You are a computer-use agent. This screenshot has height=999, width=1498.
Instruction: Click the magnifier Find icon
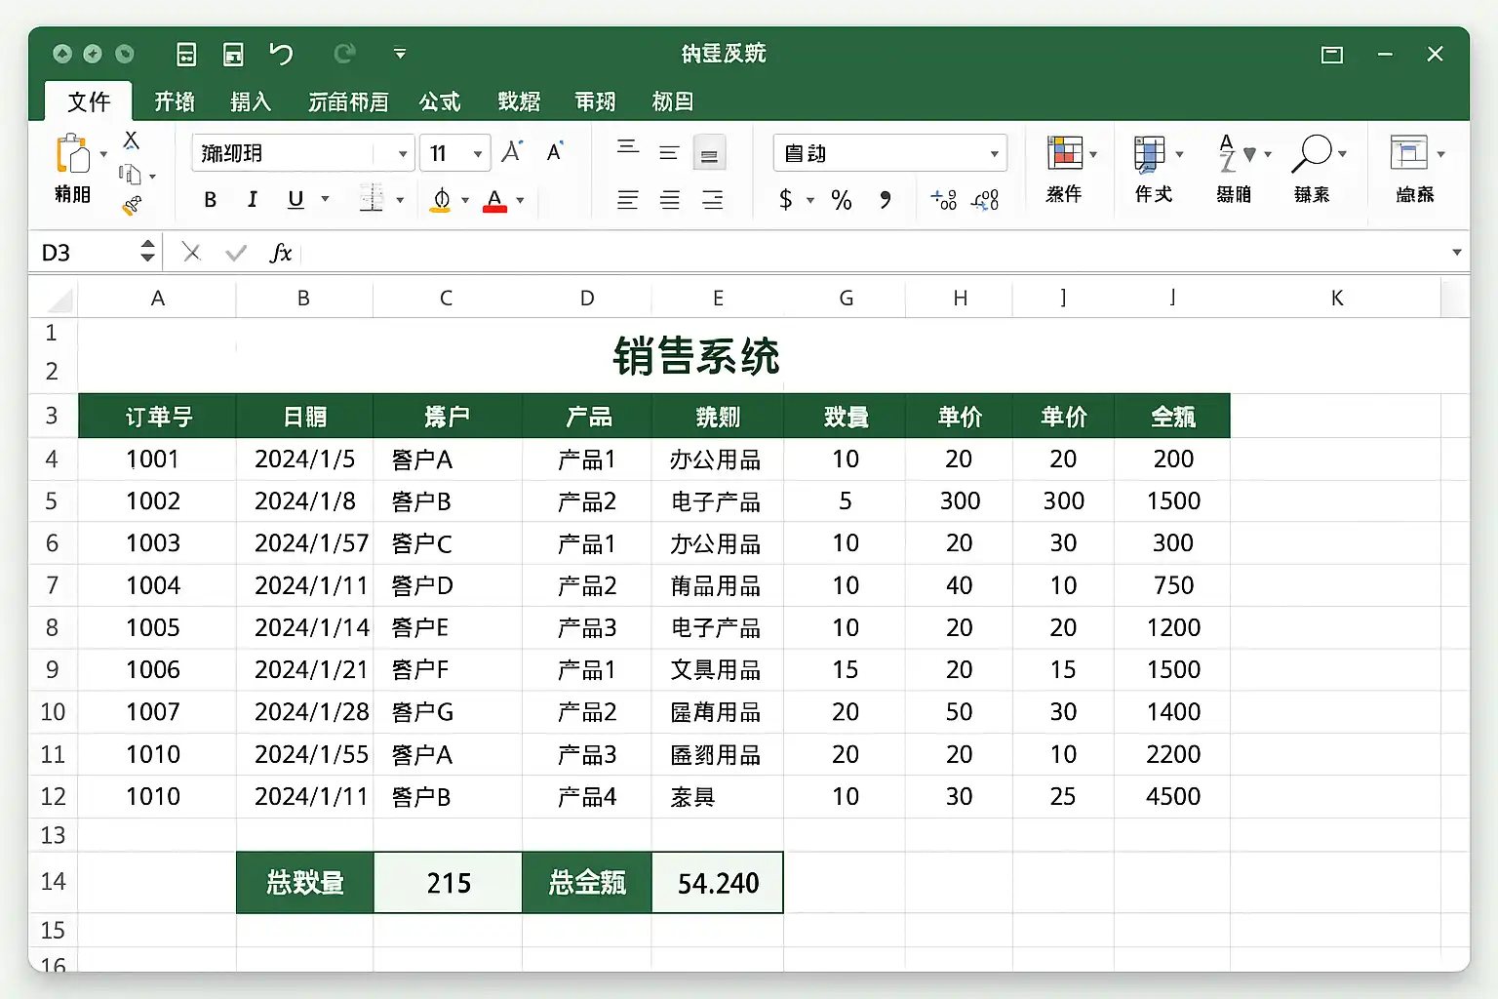[1311, 153]
